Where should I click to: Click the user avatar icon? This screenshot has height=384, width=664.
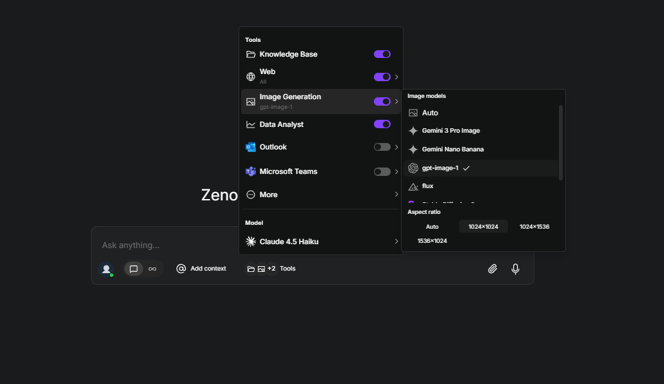[x=106, y=269]
